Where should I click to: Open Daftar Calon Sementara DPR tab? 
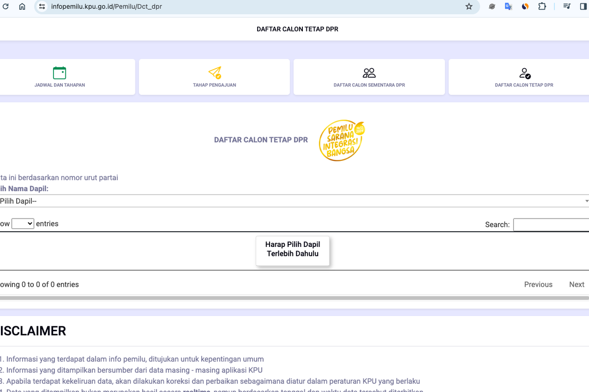click(369, 77)
